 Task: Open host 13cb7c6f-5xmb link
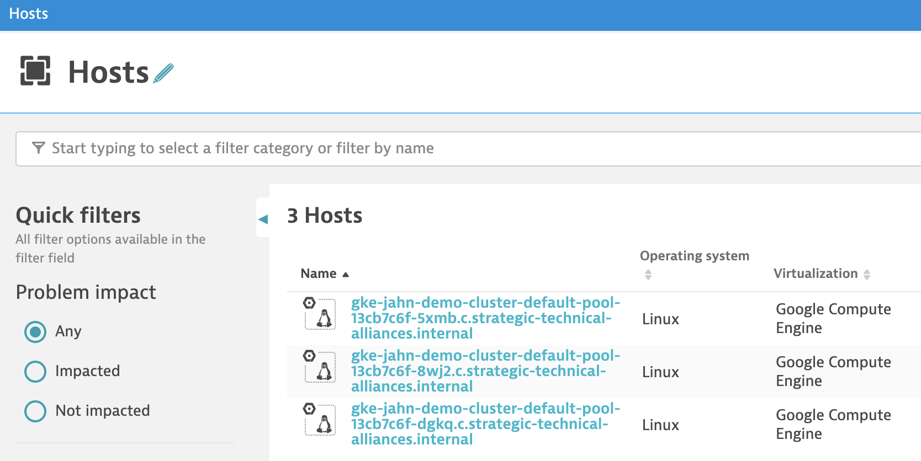click(486, 318)
